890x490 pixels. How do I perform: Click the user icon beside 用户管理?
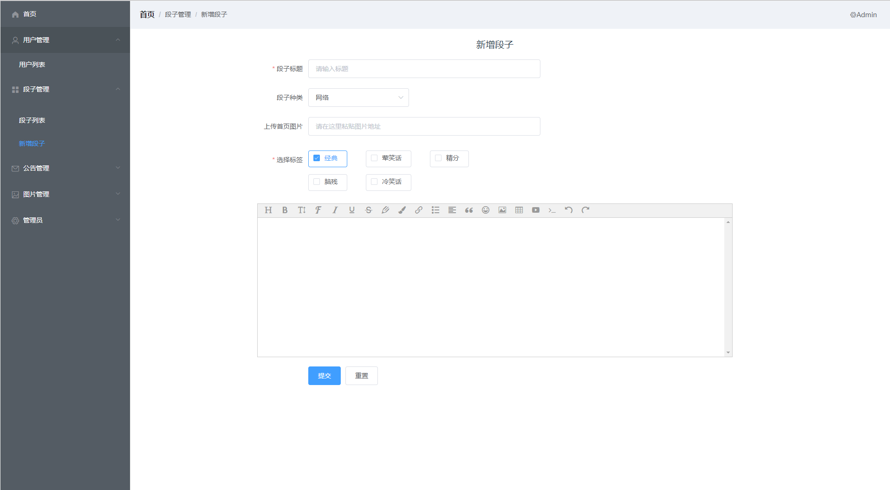click(15, 40)
